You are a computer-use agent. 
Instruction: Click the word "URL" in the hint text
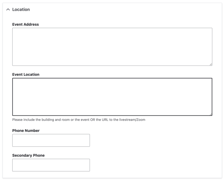tap(105, 120)
